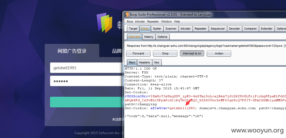This screenshot has width=286, height=138.
Task: Click the Server: FSS header line
Action: (136, 72)
